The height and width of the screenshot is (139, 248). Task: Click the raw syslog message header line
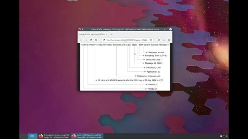coord(125,45)
